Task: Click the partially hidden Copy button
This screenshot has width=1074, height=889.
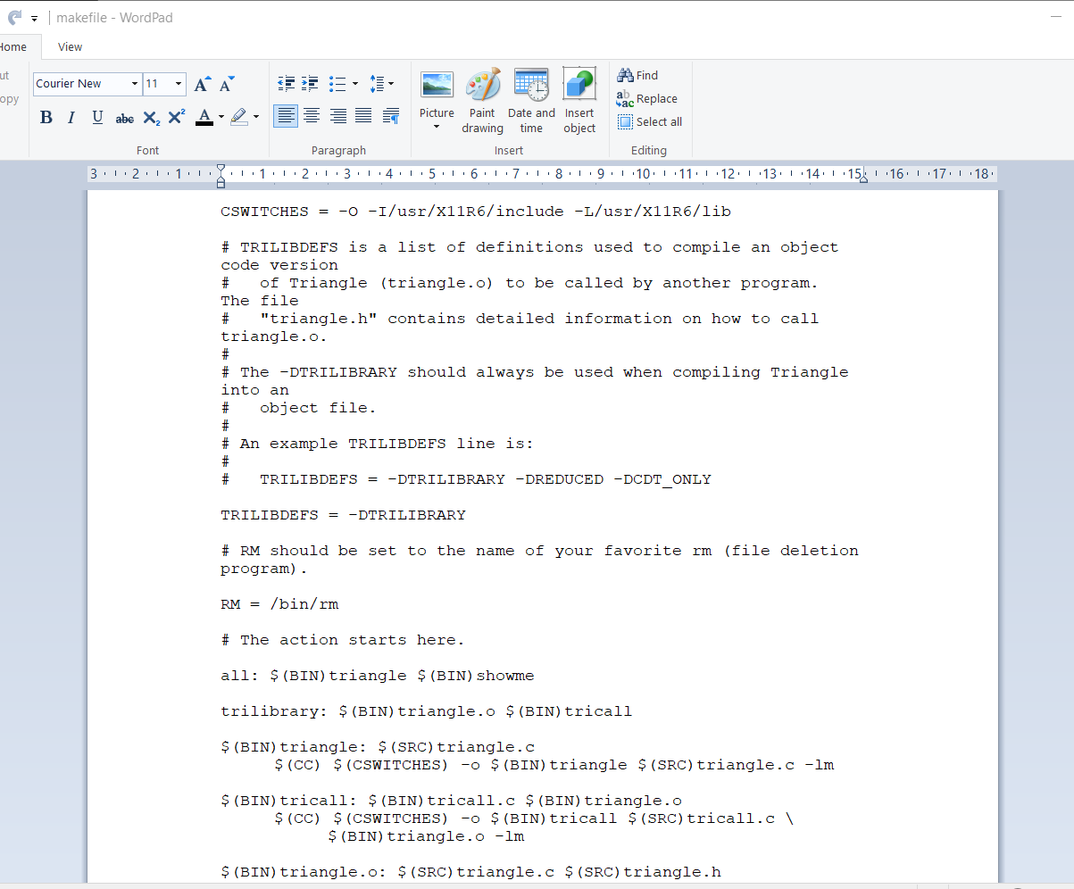Action: point(9,99)
